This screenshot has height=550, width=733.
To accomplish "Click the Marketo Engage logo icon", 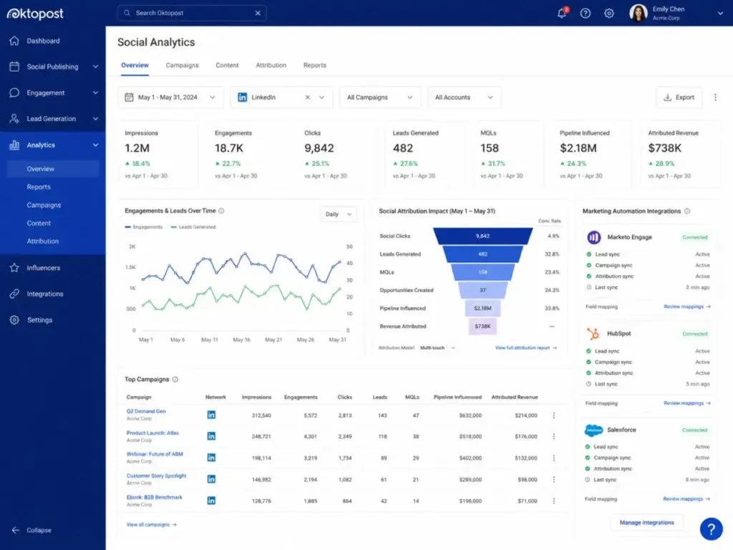I will click(593, 237).
